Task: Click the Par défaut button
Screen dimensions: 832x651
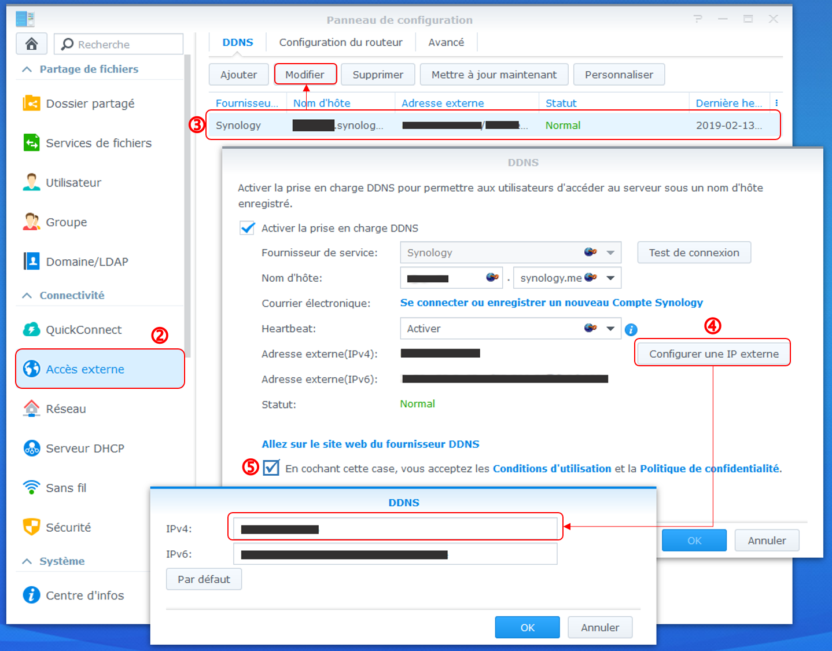Action: click(204, 579)
